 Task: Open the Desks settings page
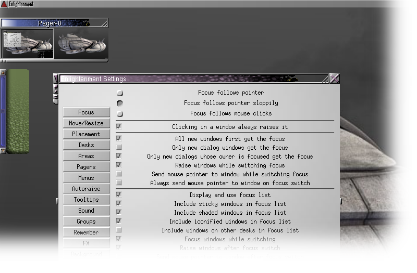coord(86,145)
